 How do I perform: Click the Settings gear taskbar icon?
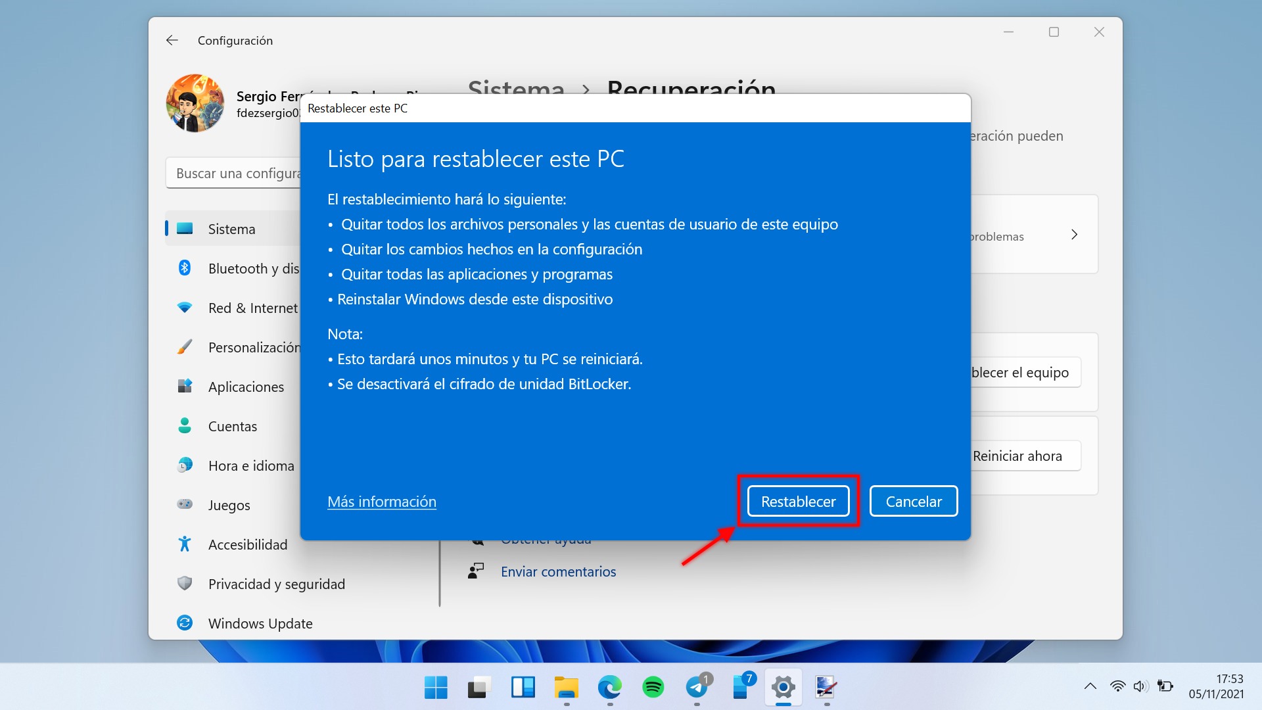(x=783, y=688)
